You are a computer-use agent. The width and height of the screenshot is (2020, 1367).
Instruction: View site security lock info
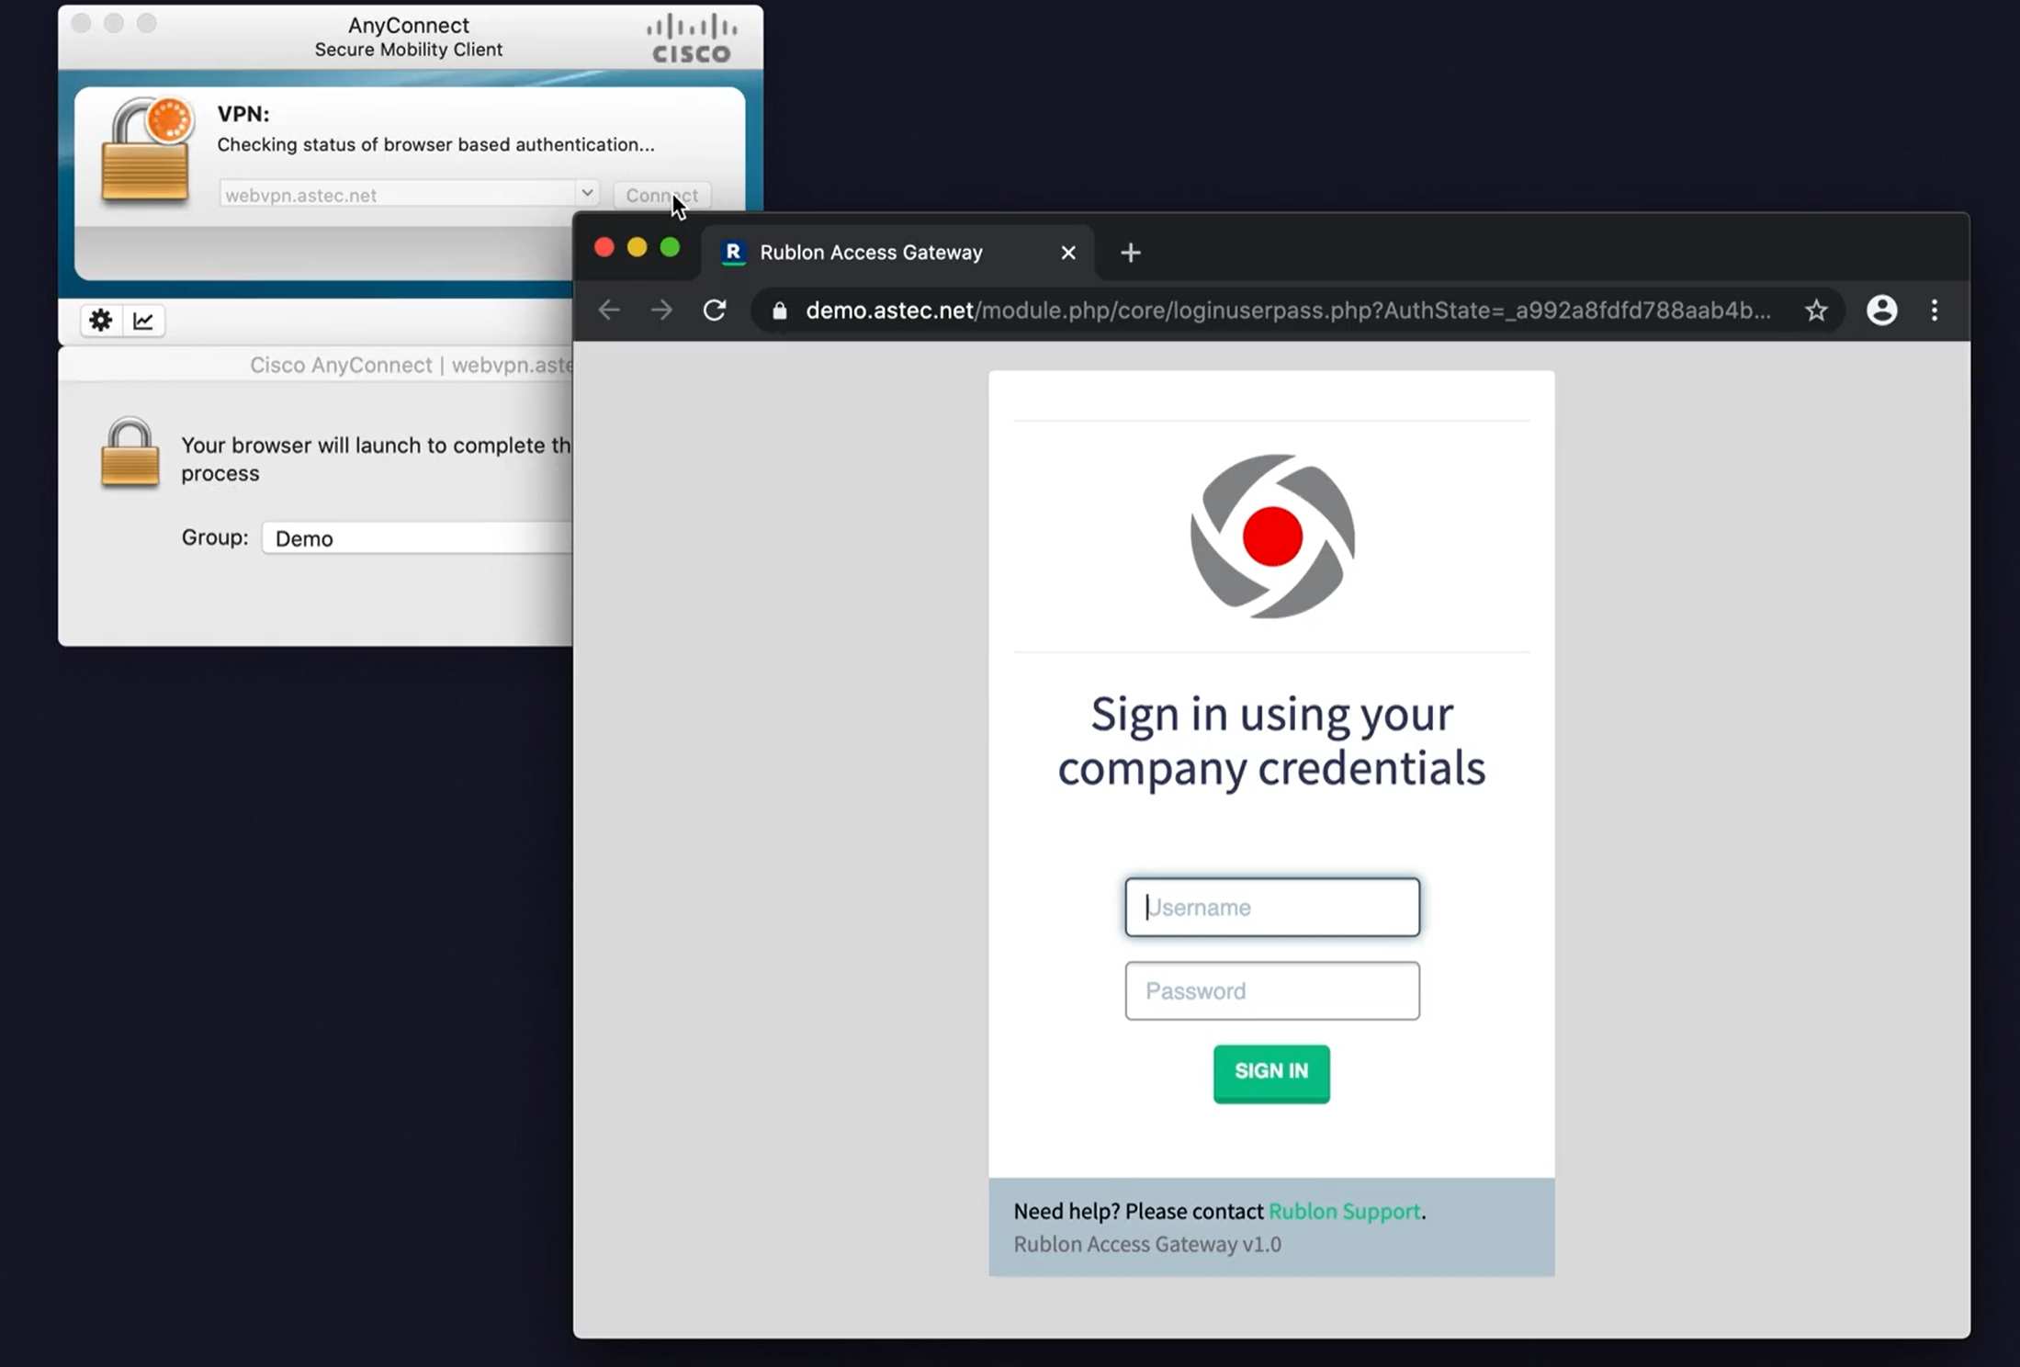tap(780, 311)
